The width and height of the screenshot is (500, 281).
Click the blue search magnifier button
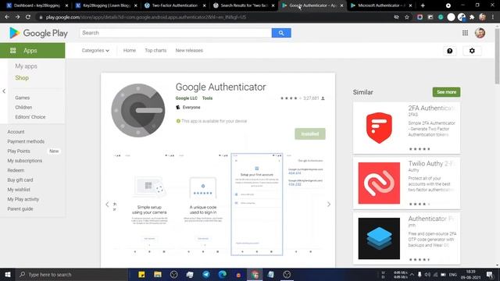[x=281, y=33]
